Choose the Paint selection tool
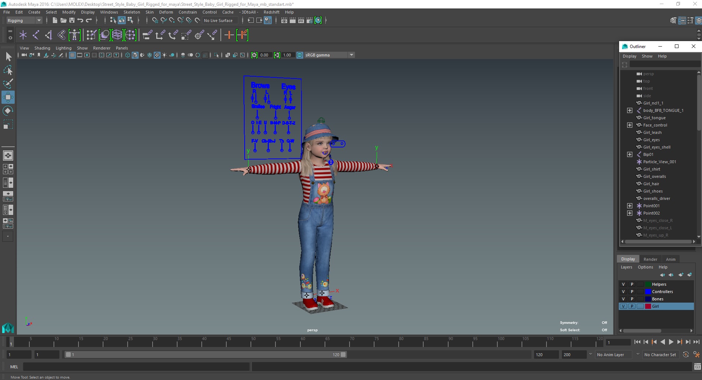 [x=8, y=84]
